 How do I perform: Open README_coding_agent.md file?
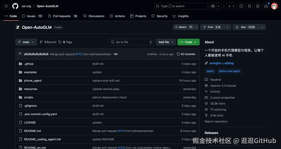[42, 139]
